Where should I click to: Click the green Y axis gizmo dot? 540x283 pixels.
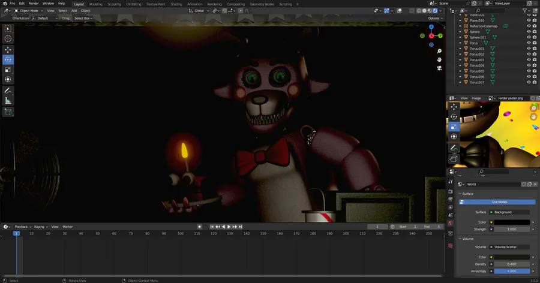point(440,36)
